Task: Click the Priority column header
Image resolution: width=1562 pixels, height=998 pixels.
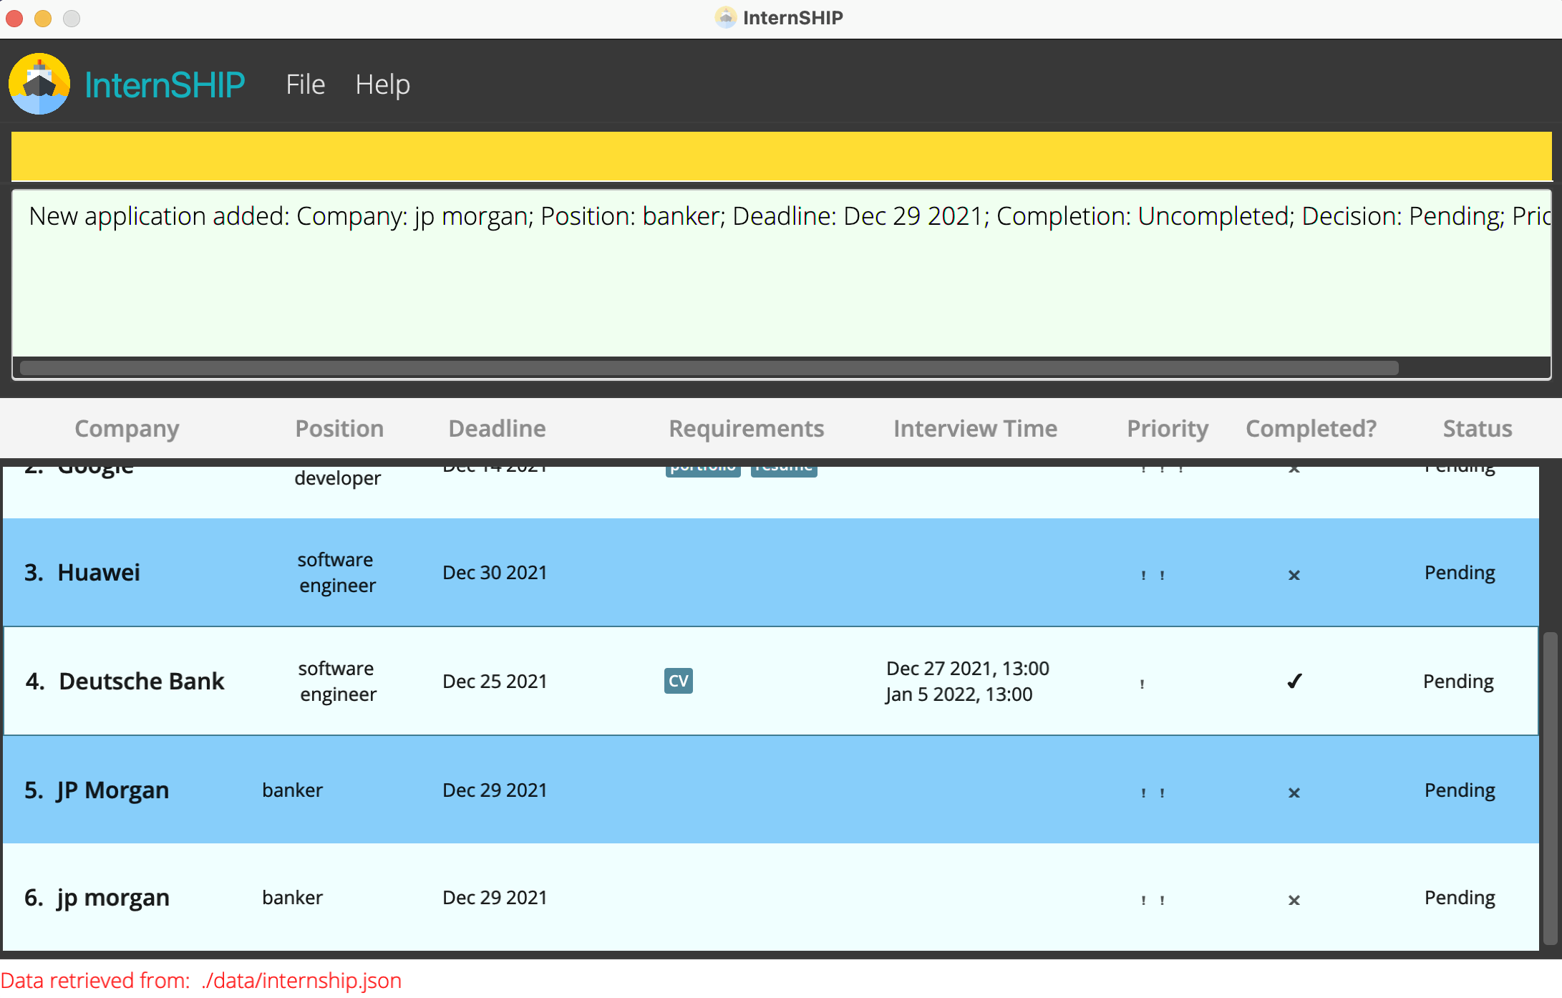Action: 1167,428
